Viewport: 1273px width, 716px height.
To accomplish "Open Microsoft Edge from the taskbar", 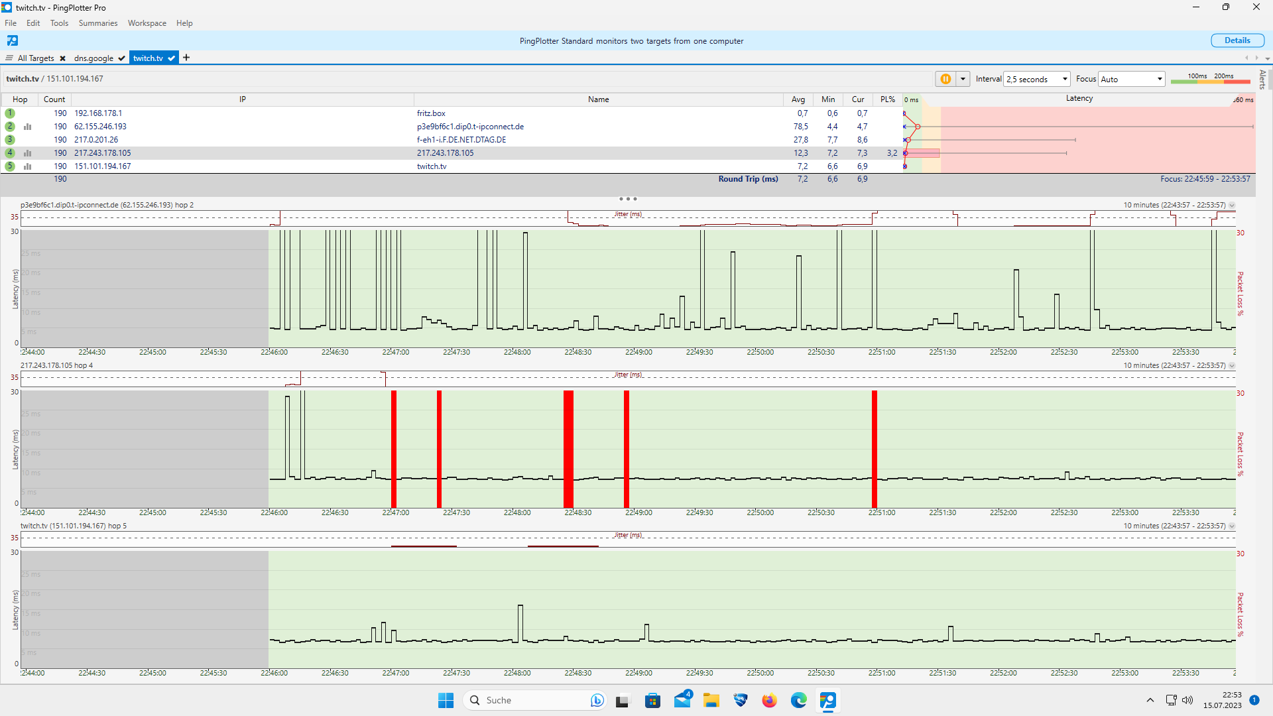I will pos(799,700).
